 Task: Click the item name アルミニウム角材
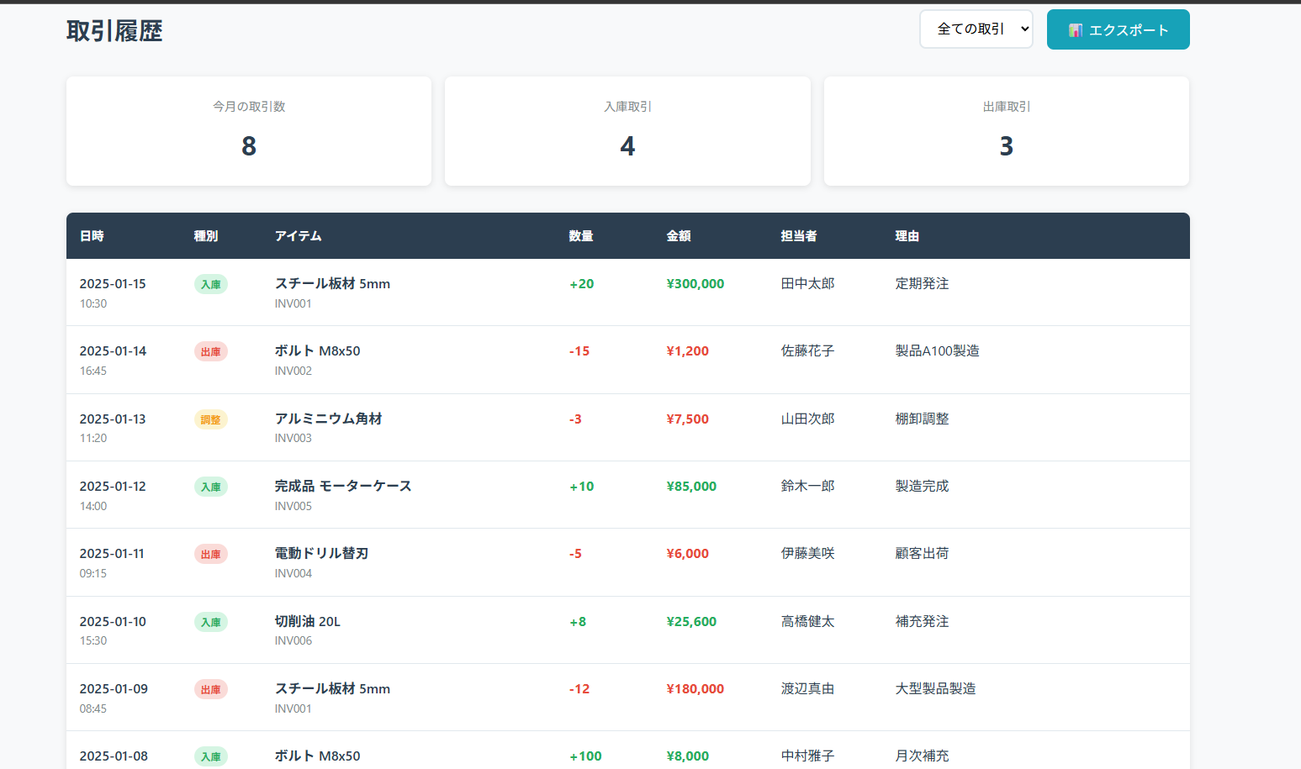point(328,419)
